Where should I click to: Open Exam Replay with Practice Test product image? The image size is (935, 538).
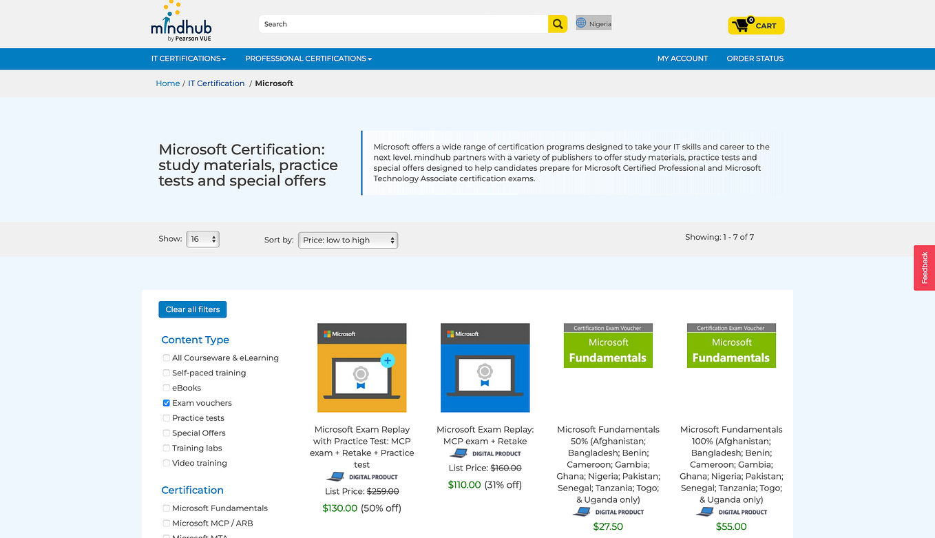(362, 368)
